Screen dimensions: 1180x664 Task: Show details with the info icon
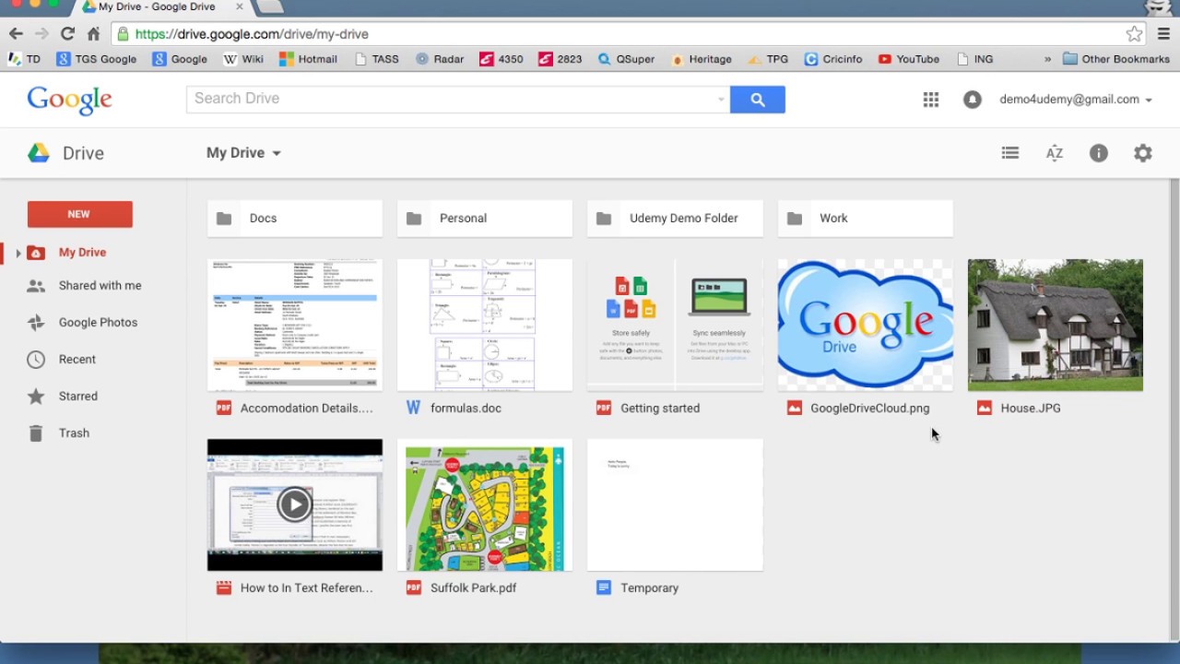click(x=1098, y=153)
